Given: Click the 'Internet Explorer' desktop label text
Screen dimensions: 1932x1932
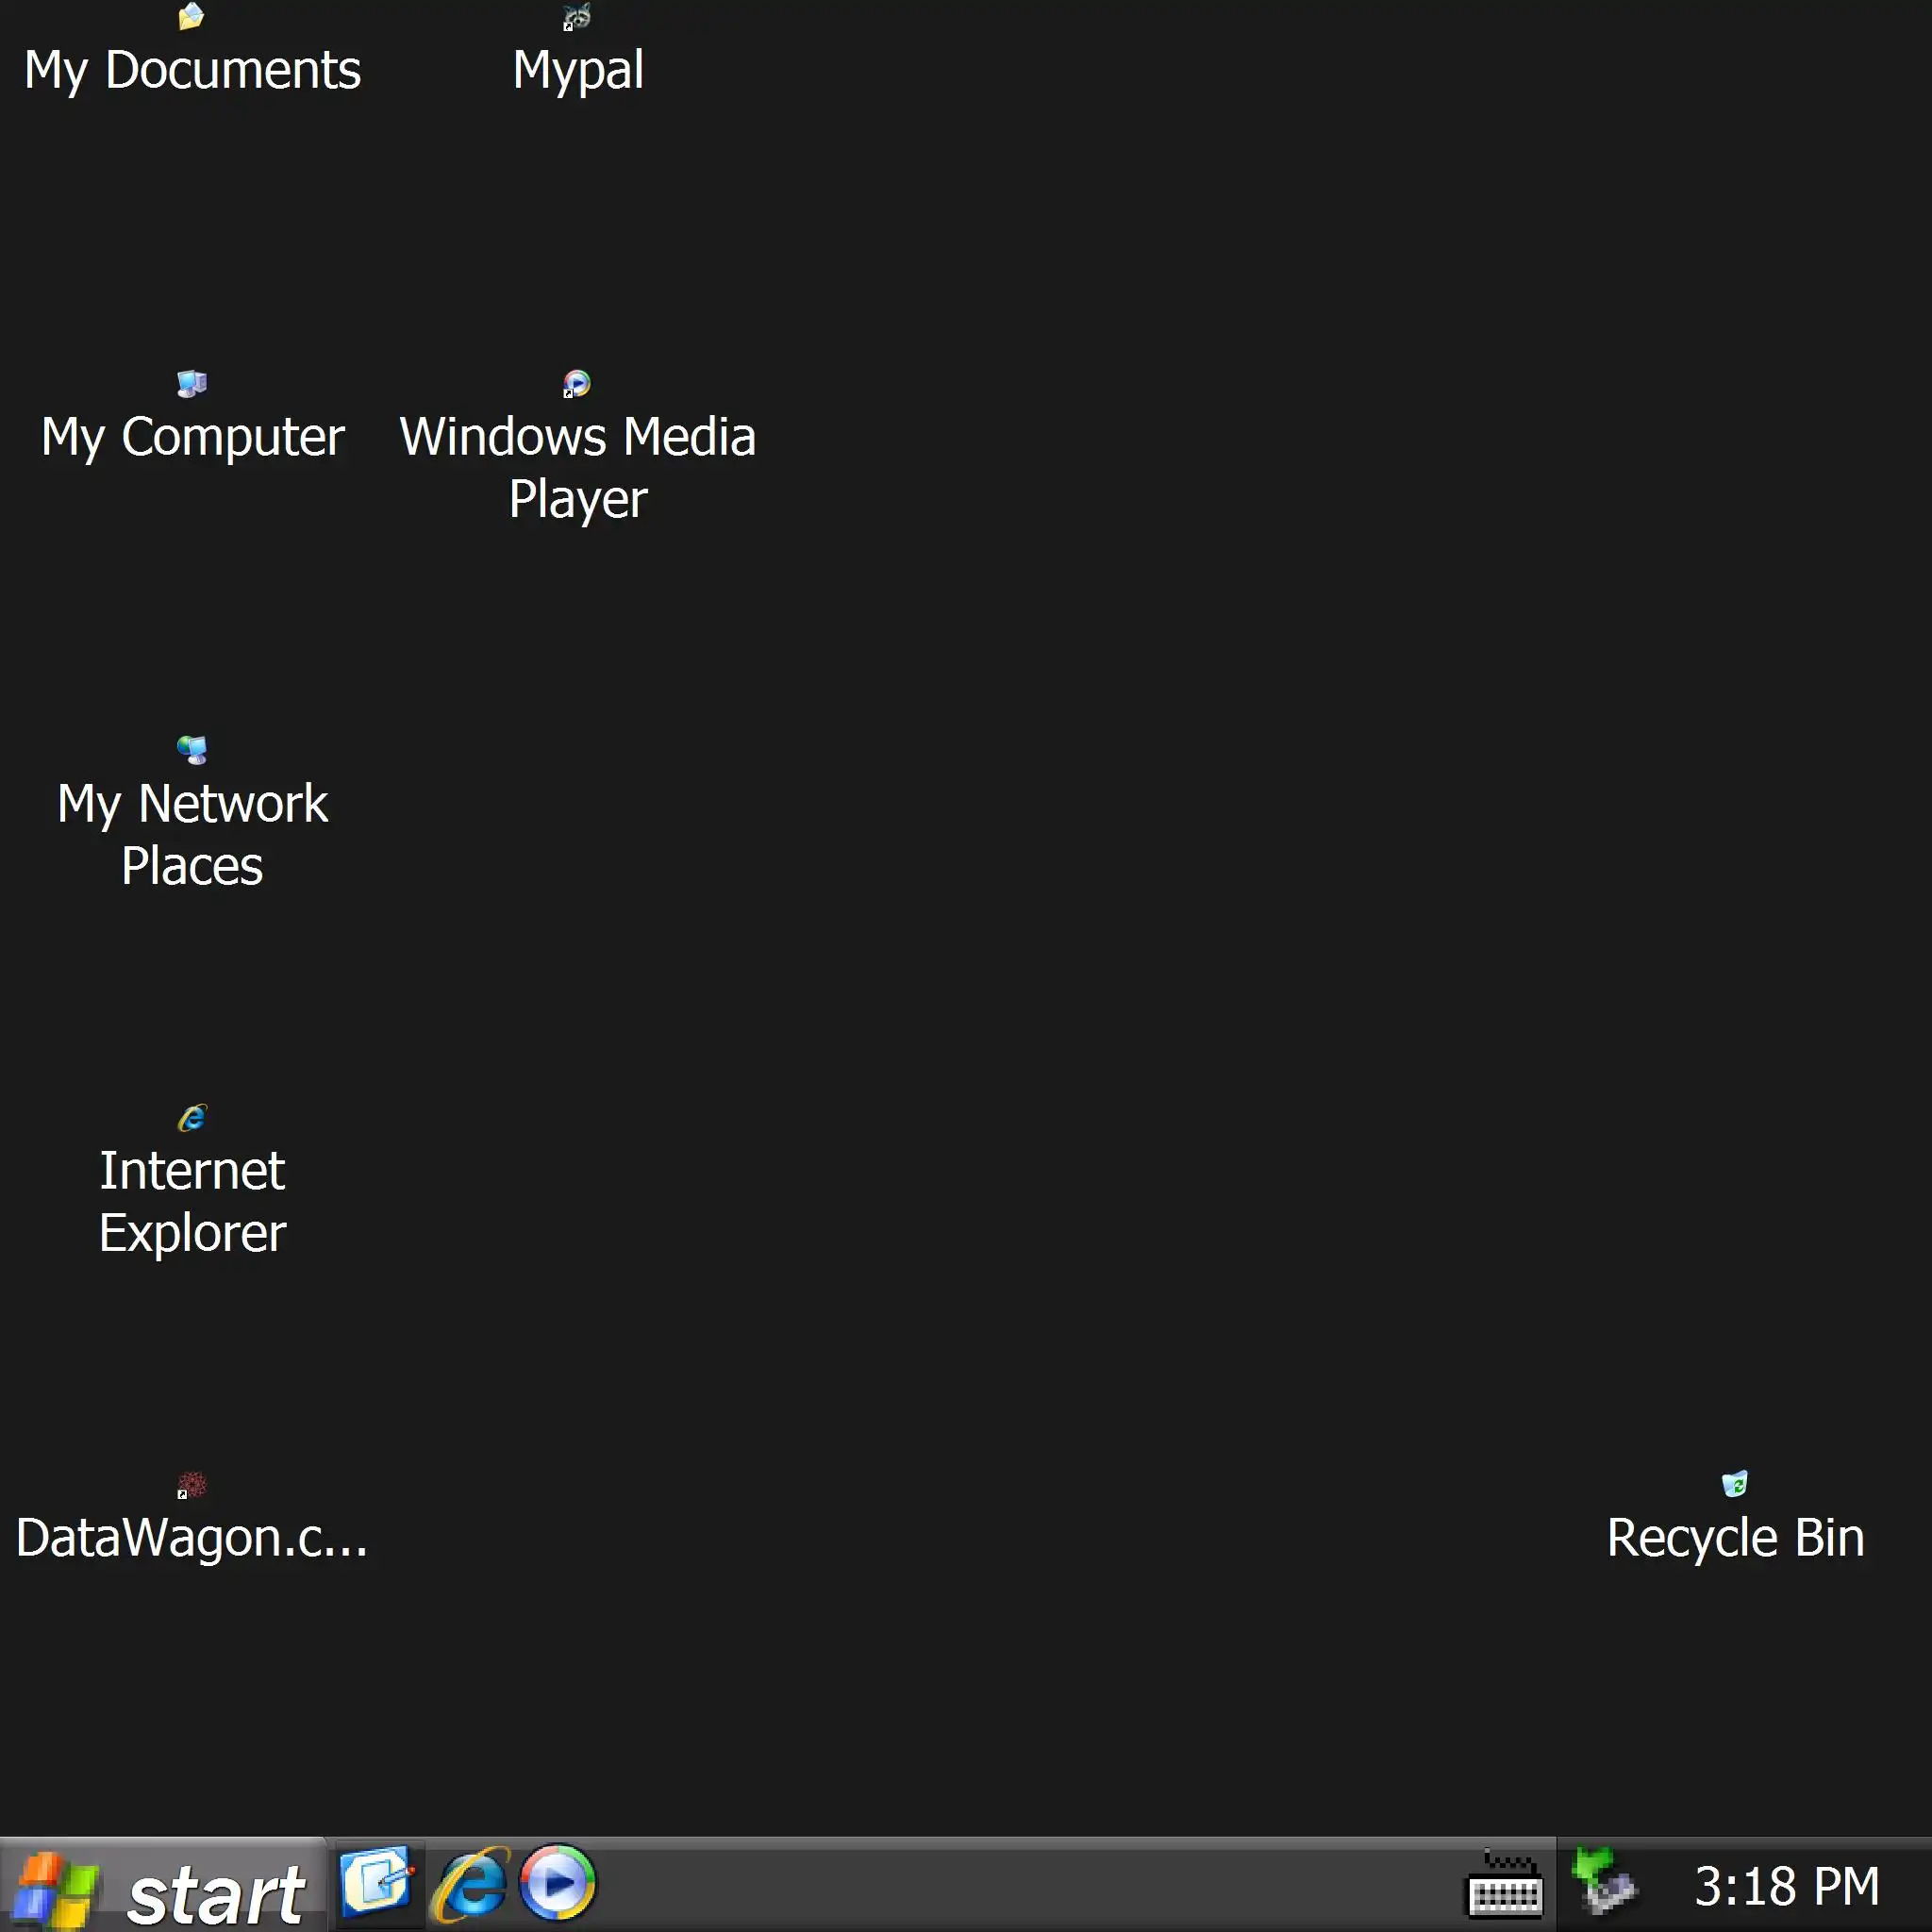Looking at the screenshot, I should (191, 1201).
